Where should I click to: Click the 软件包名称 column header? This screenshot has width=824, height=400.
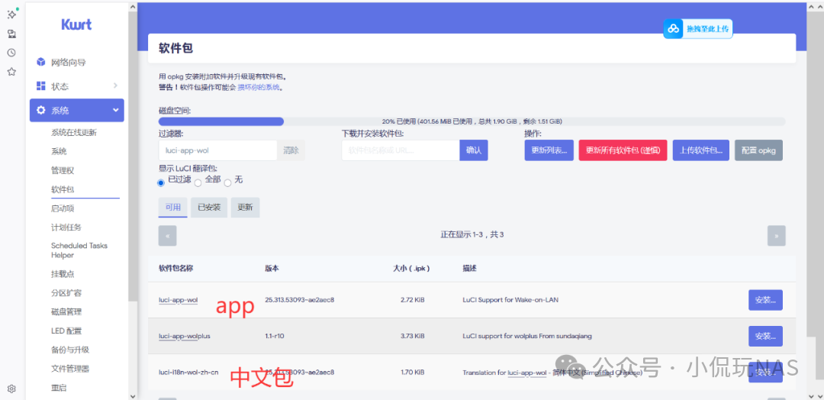pos(176,268)
